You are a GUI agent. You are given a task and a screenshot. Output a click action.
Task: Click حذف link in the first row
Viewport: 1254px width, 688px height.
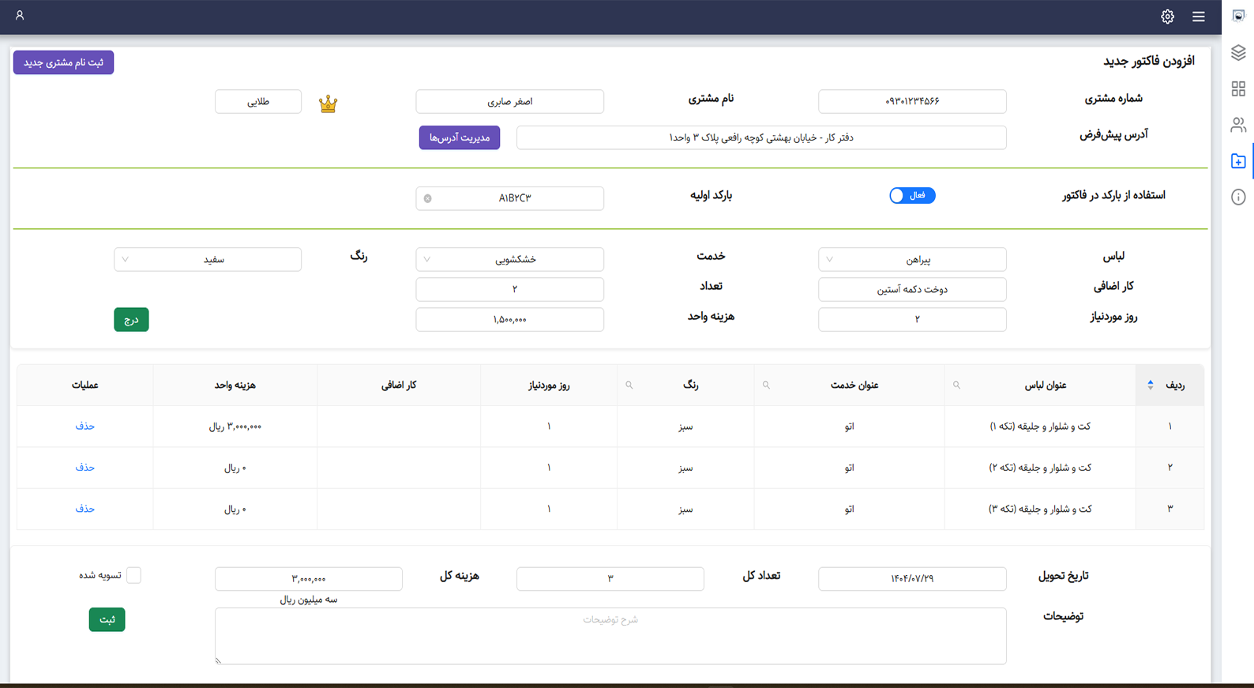(84, 427)
